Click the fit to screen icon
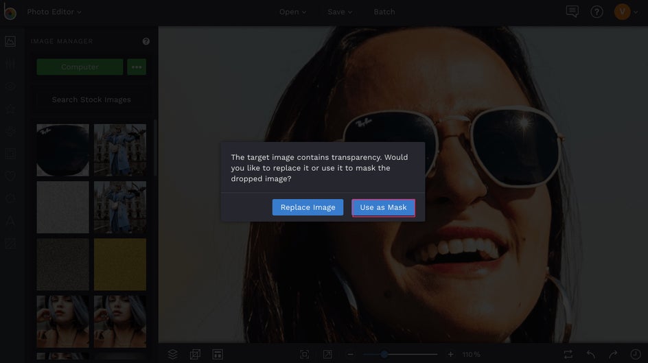This screenshot has height=363, width=648. 305,354
